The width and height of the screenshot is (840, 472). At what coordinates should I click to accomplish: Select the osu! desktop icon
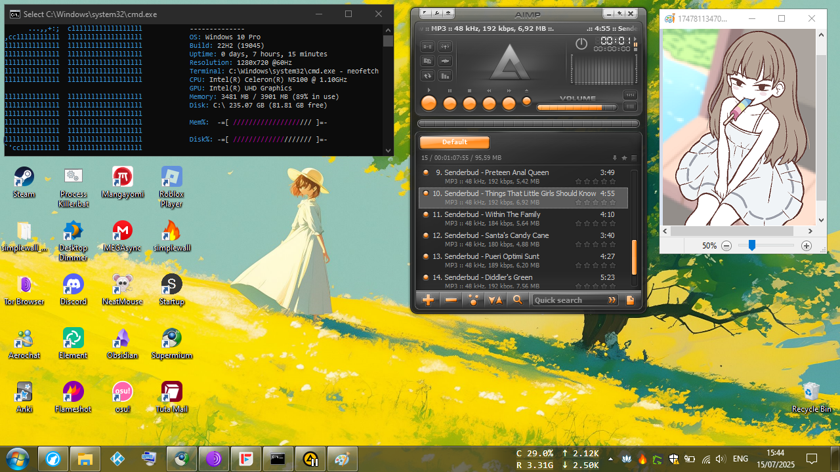click(122, 397)
